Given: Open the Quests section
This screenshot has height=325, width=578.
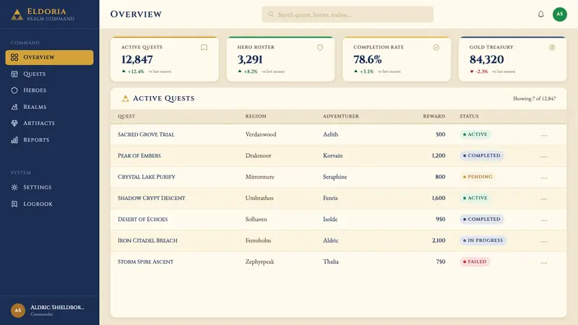Looking at the screenshot, I should click(x=49, y=74).
